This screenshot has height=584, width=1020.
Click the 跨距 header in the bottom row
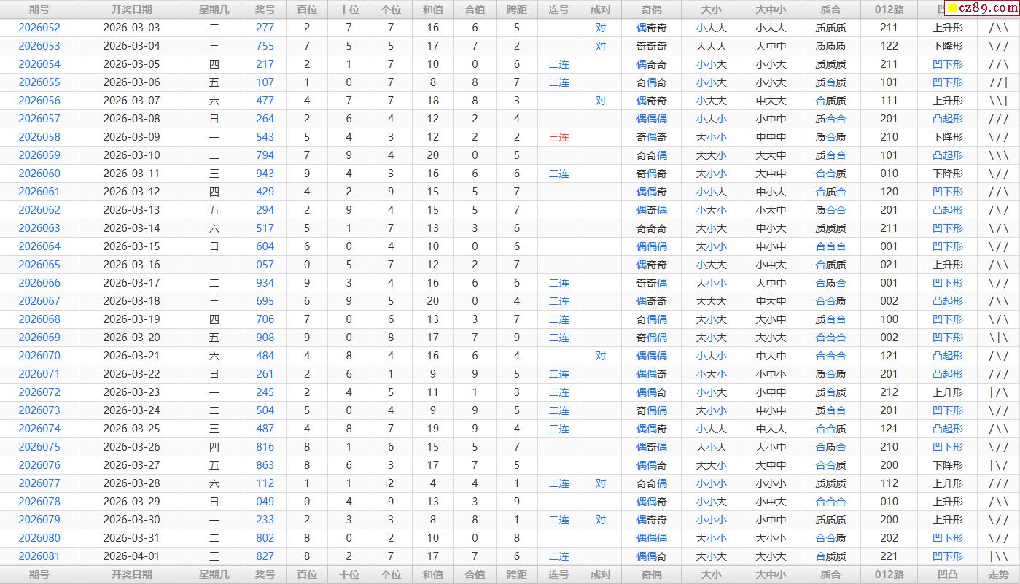(x=517, y=575)
